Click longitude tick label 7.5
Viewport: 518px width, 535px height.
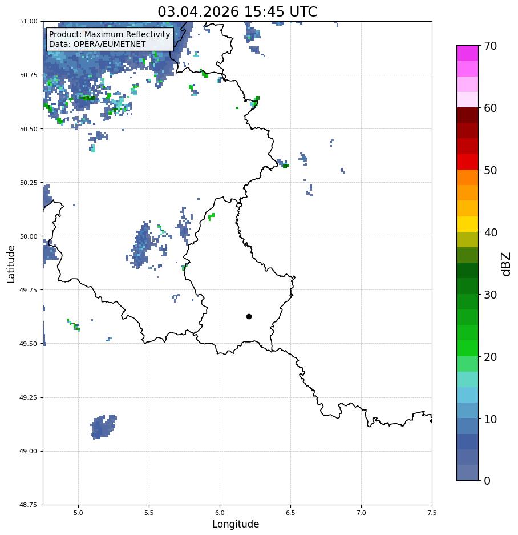point(432,513)
